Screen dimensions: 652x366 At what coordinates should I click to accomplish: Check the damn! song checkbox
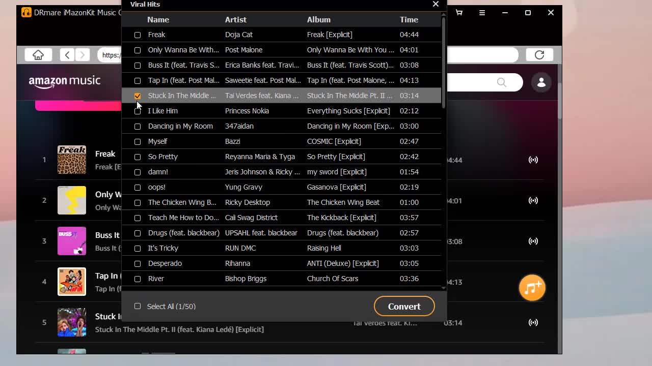[x=138, y=172]
